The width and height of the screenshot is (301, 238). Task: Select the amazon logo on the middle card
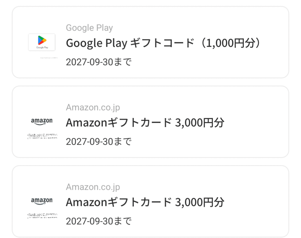(42, 120)
